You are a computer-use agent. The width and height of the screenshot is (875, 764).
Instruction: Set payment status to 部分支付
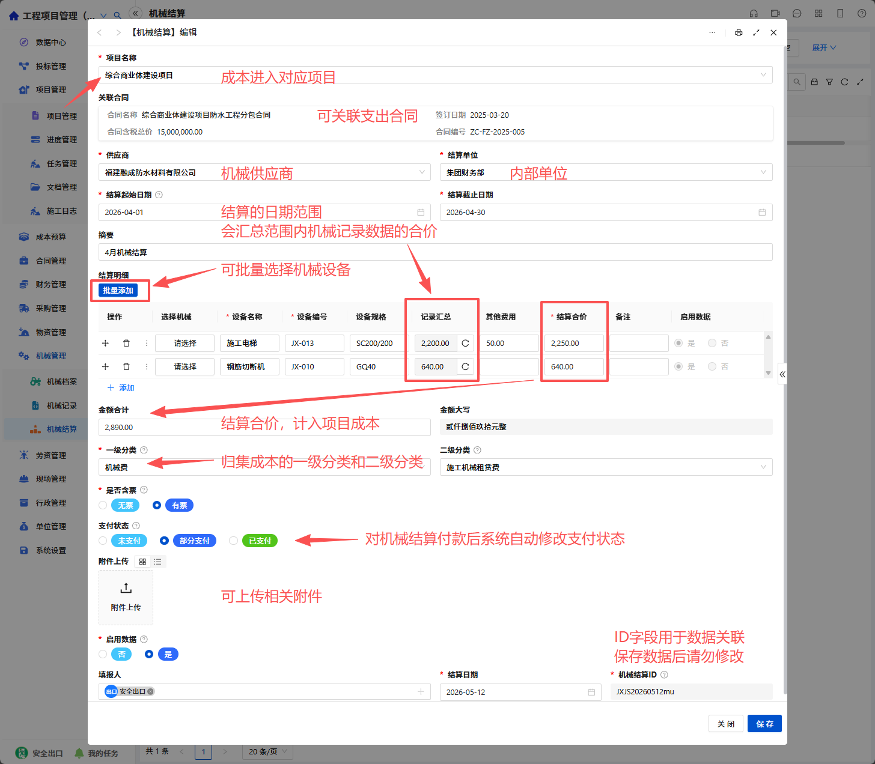pyautogui.click(x=194, y=541)
